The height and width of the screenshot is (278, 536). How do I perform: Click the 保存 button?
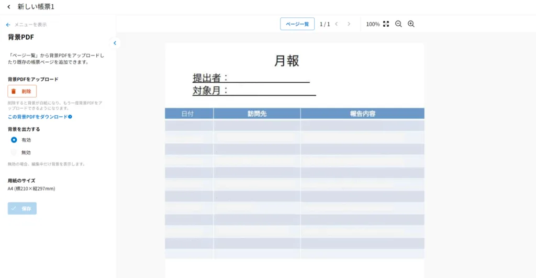tap(22, 208)
